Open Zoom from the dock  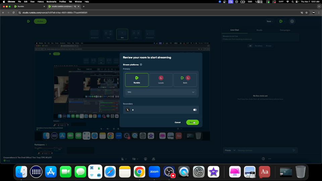pyautogui.click(x=154, y=172)
